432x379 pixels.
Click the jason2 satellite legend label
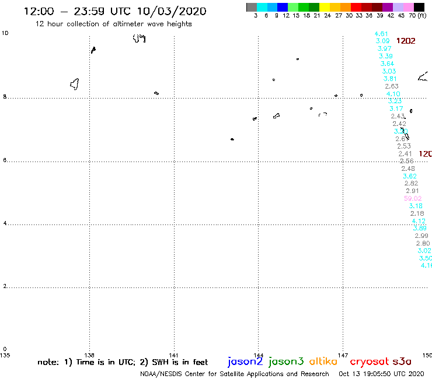tap(245, 362)
